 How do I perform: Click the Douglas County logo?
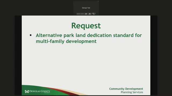pos(37,91)
